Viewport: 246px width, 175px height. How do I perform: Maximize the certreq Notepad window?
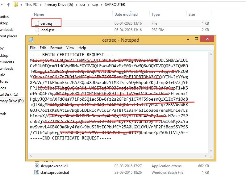[x=196, y=39]
